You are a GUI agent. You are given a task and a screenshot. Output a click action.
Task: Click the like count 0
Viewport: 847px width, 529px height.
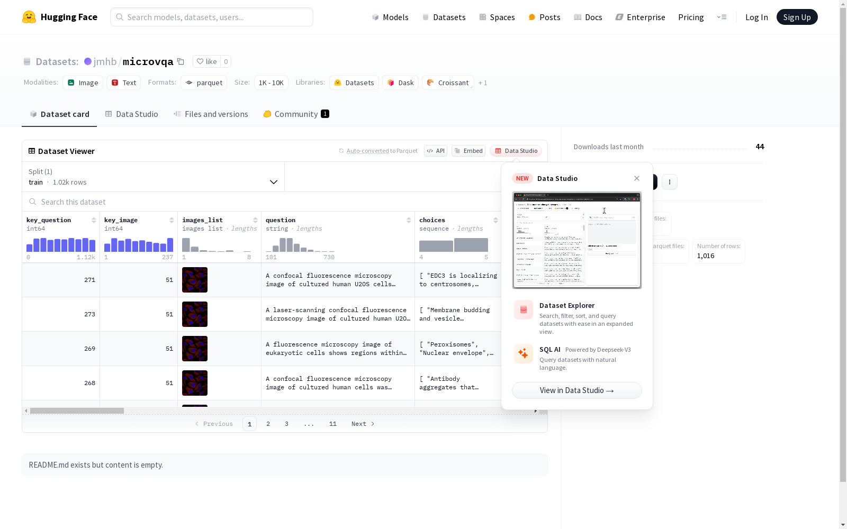click(x=226, y=61)
